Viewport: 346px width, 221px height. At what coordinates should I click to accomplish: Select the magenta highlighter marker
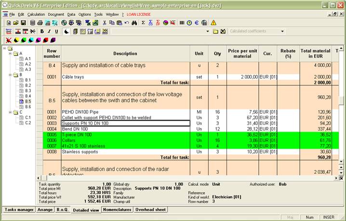point(38,40)
